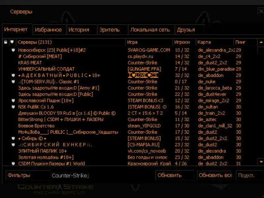This screenshot has height=198, width=264.
Task: Click the vk.com/cs_novosib game cell
Action: (x=147, y=151)
